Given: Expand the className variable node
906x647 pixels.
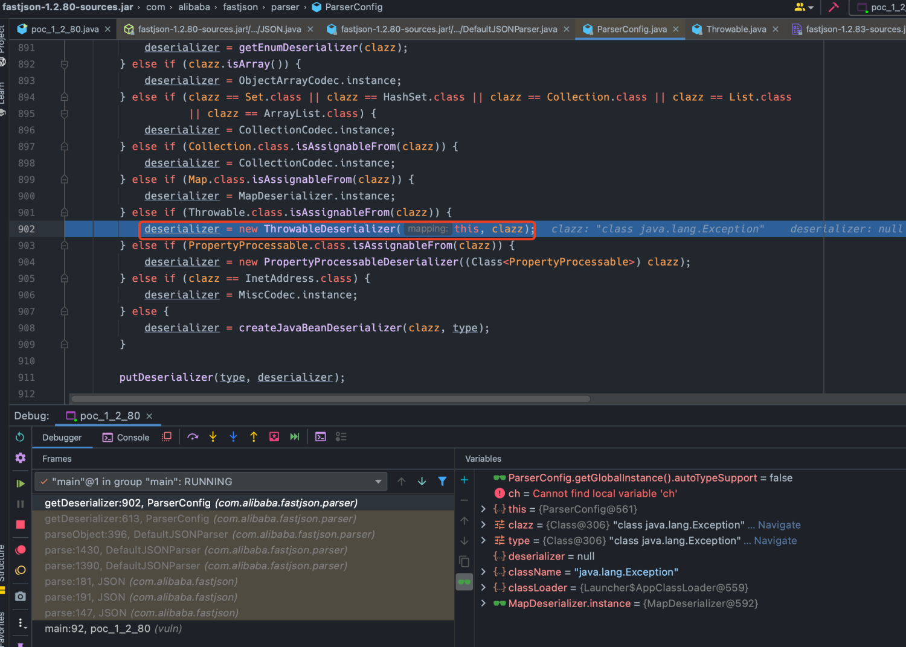Looking at the screenshot, I should tap(483, 572).
